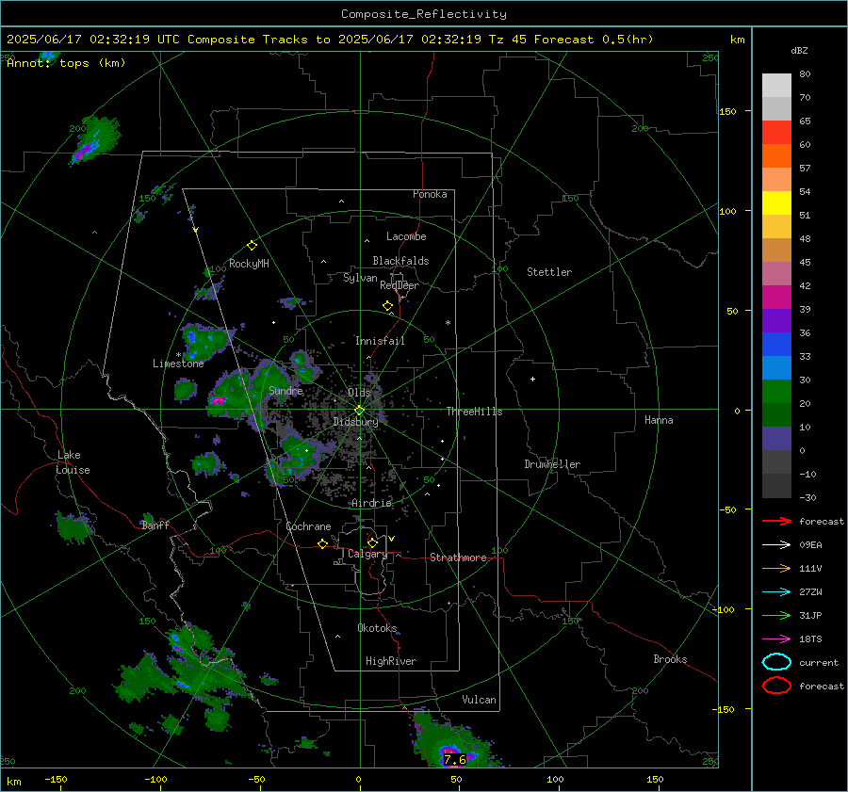
Task: Click the green 31JP arrow in legend
Action: click(x=776, y=615)
